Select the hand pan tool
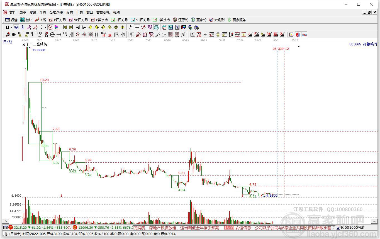380x239 pixels. click(130, 27)
